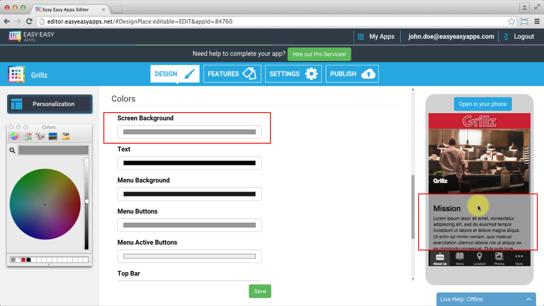Navigate to SETTINGS panel

(x=293, y=74)
